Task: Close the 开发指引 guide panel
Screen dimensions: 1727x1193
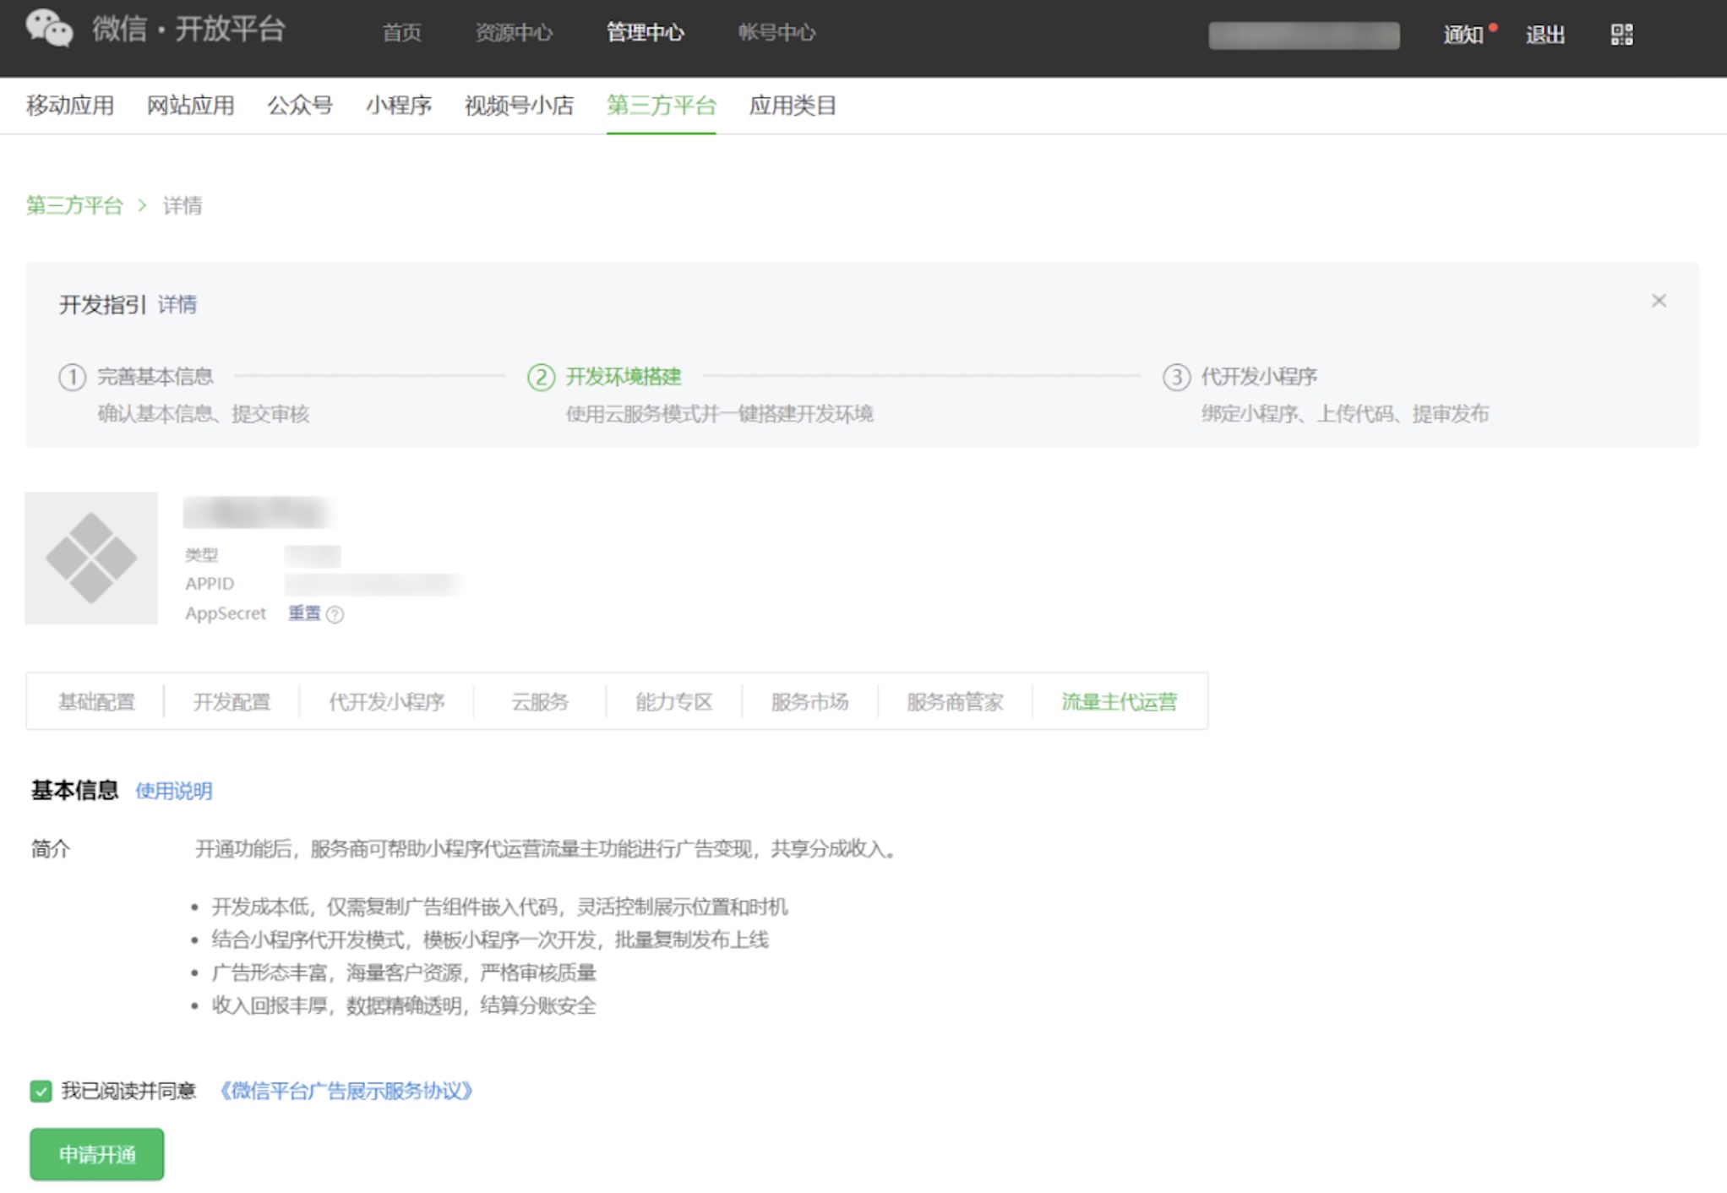Action: click(x=1659, y=301)
